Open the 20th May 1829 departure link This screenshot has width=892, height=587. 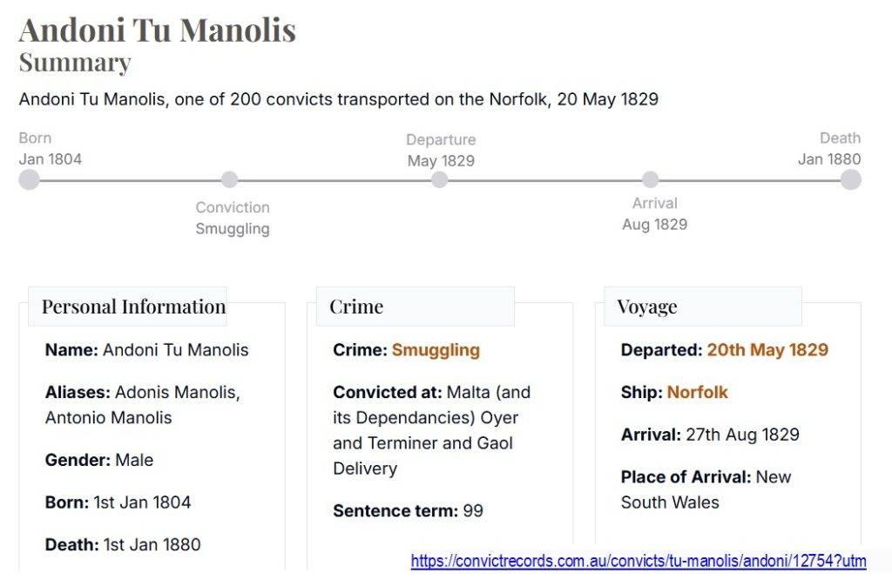click(x=767, y=350)
